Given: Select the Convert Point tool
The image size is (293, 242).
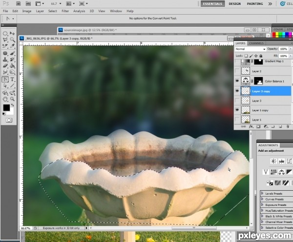Looking at the screenshot, I should (x=5, y=80).
